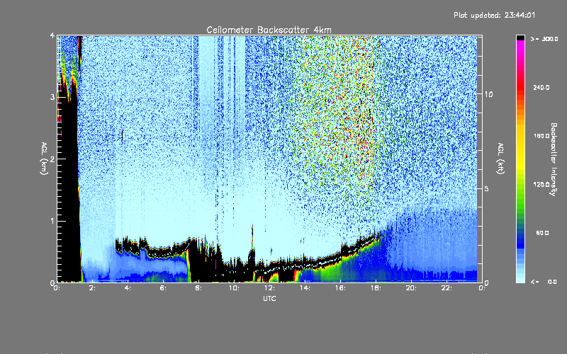Click the '20:' UTC tick label
Image resolution: width=567 pixels, height=354 pixels.
coord(411,288)
